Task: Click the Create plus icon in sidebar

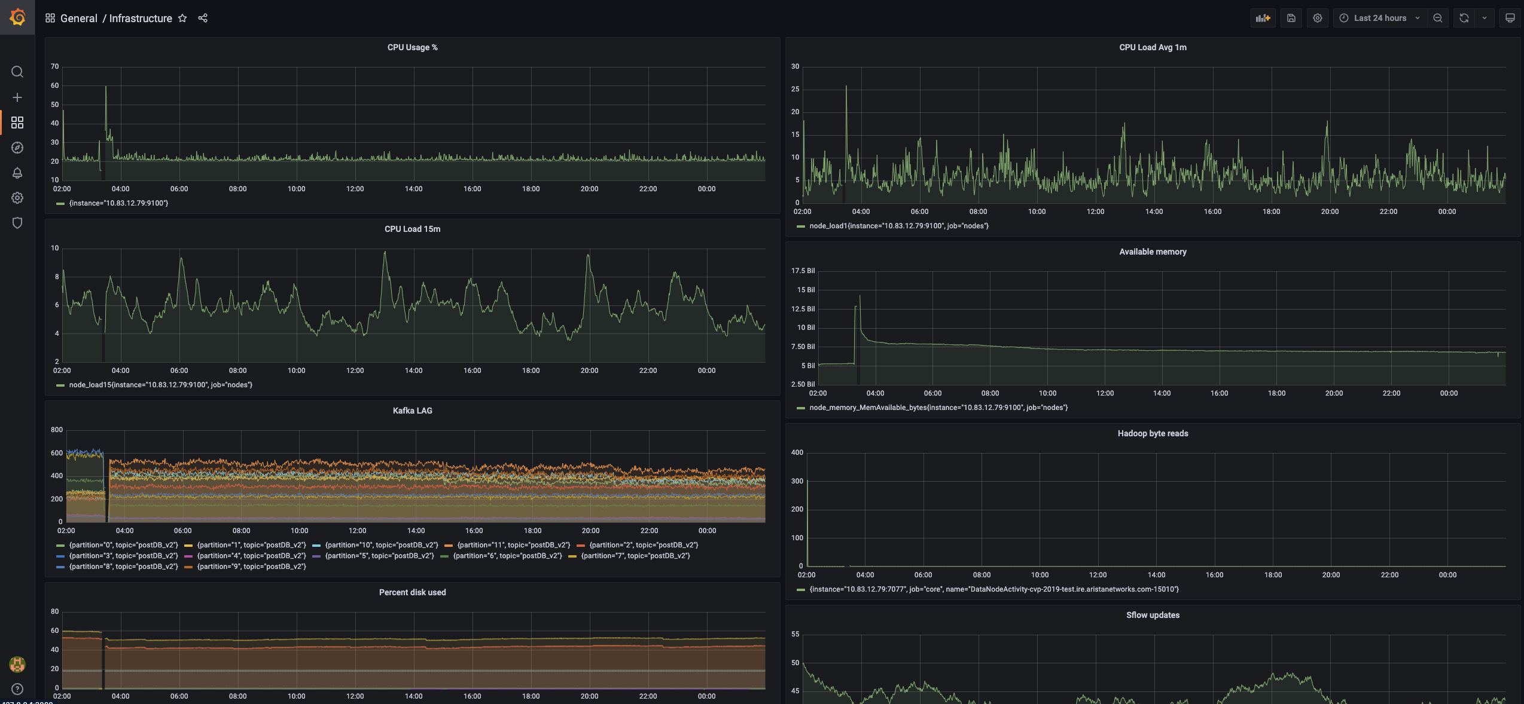Action: [x=17, y=97]
